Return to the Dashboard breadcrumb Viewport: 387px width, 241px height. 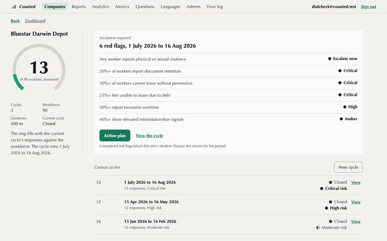click(x=35, y=21)
